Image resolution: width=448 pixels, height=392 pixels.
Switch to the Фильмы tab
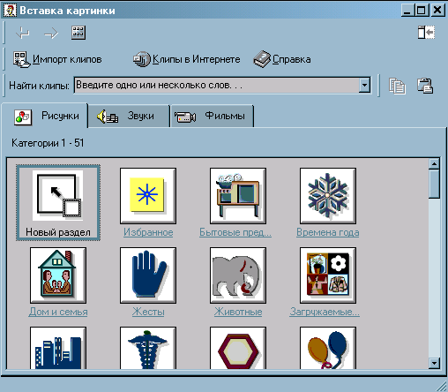[212, 117]
